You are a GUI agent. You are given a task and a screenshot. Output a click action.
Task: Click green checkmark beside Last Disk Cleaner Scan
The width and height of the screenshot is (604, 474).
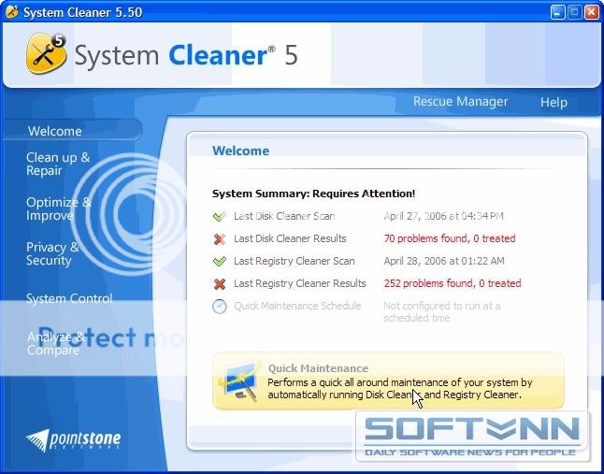coord(220,216)
